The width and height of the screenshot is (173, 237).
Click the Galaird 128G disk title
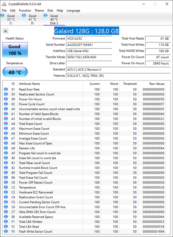coord(87,31)
